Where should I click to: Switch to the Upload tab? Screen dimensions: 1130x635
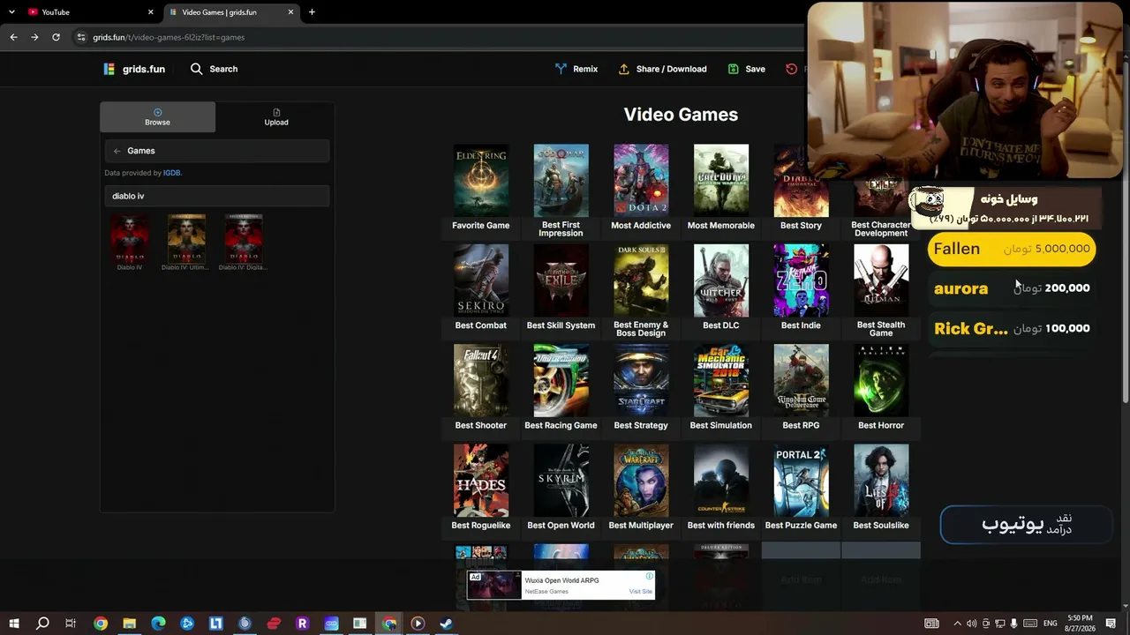(x=276, y=117)
